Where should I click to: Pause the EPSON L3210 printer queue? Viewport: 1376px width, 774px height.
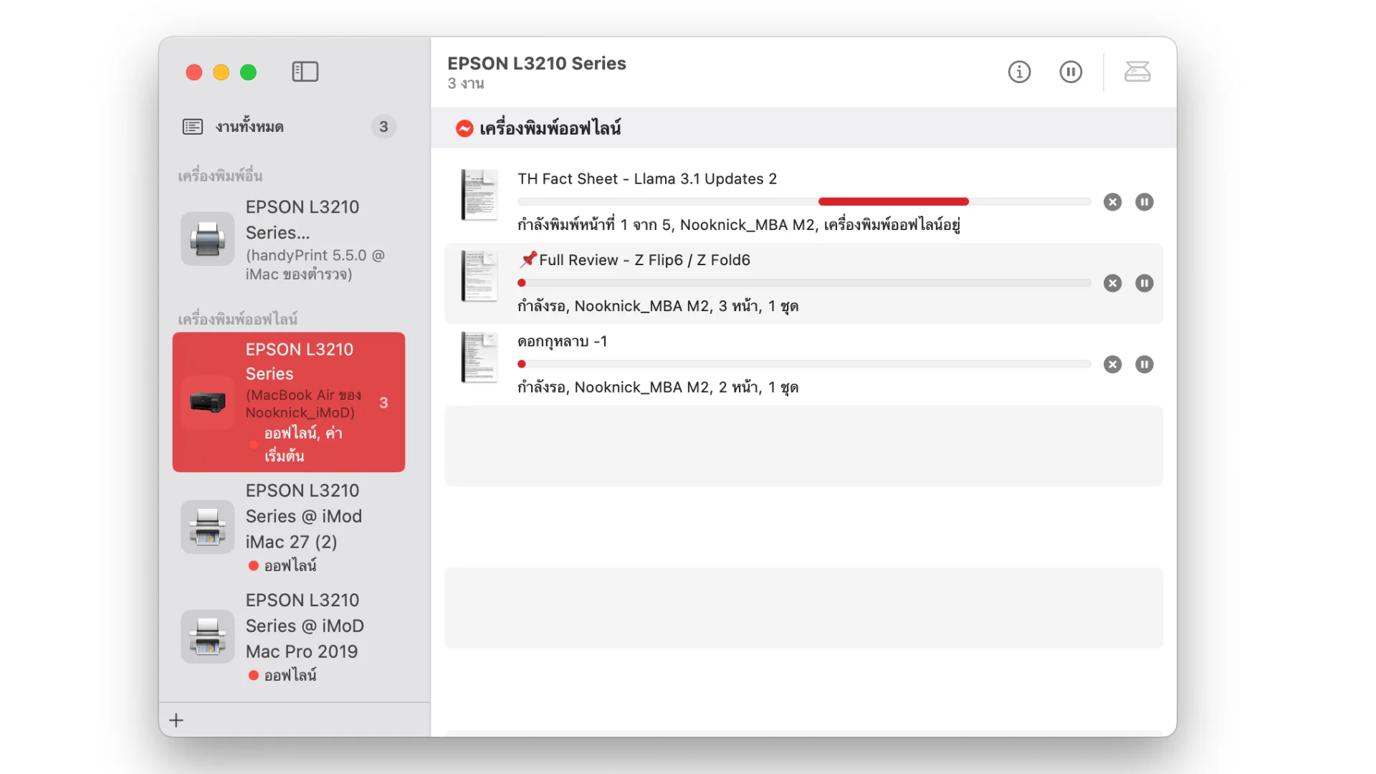(1070, 72)
